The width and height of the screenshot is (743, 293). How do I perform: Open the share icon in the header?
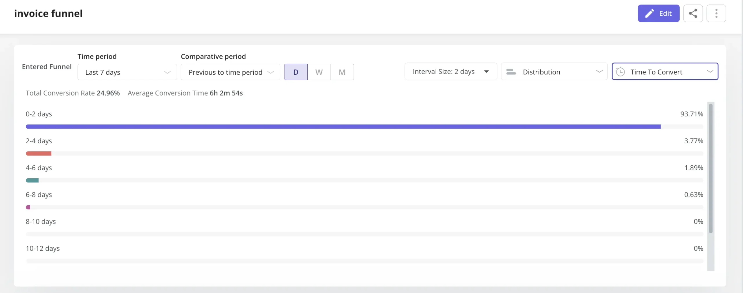point(693,13)
